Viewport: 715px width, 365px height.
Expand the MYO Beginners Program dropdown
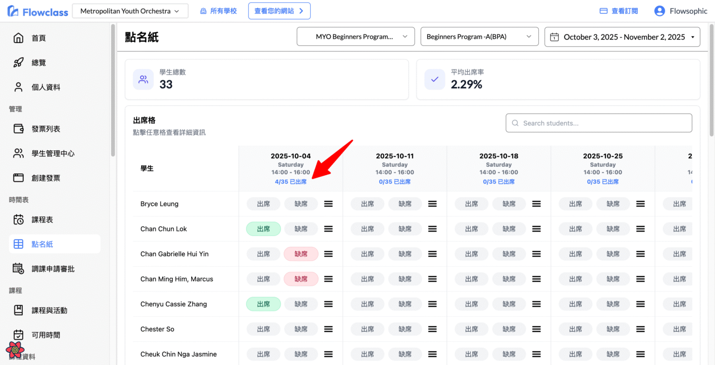coord(356,37)
